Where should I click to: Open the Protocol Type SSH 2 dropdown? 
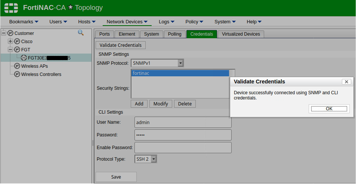(154, 159)
